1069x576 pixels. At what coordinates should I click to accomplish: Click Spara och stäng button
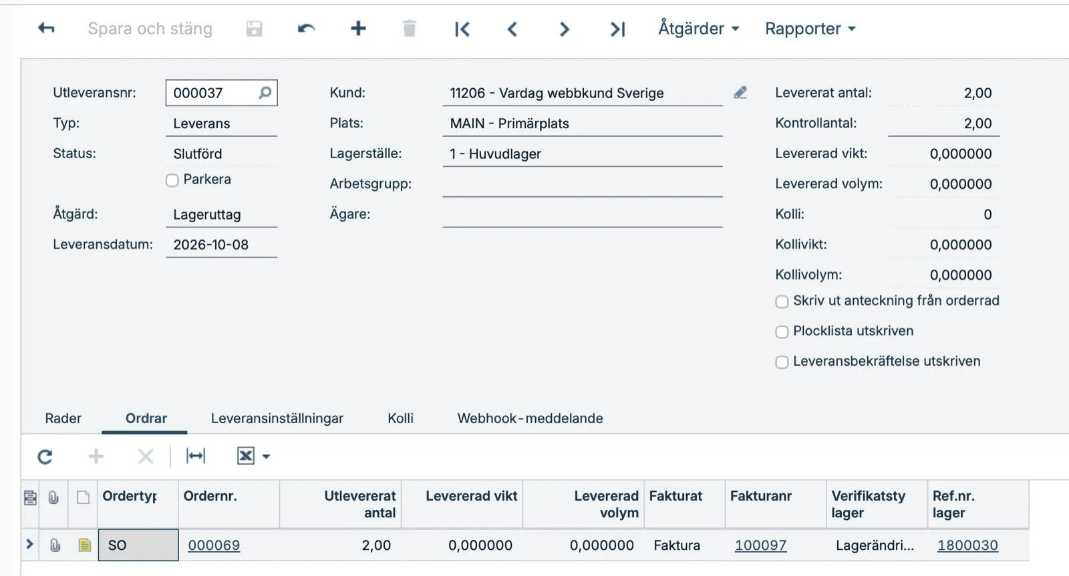click(x=150, y=29)
